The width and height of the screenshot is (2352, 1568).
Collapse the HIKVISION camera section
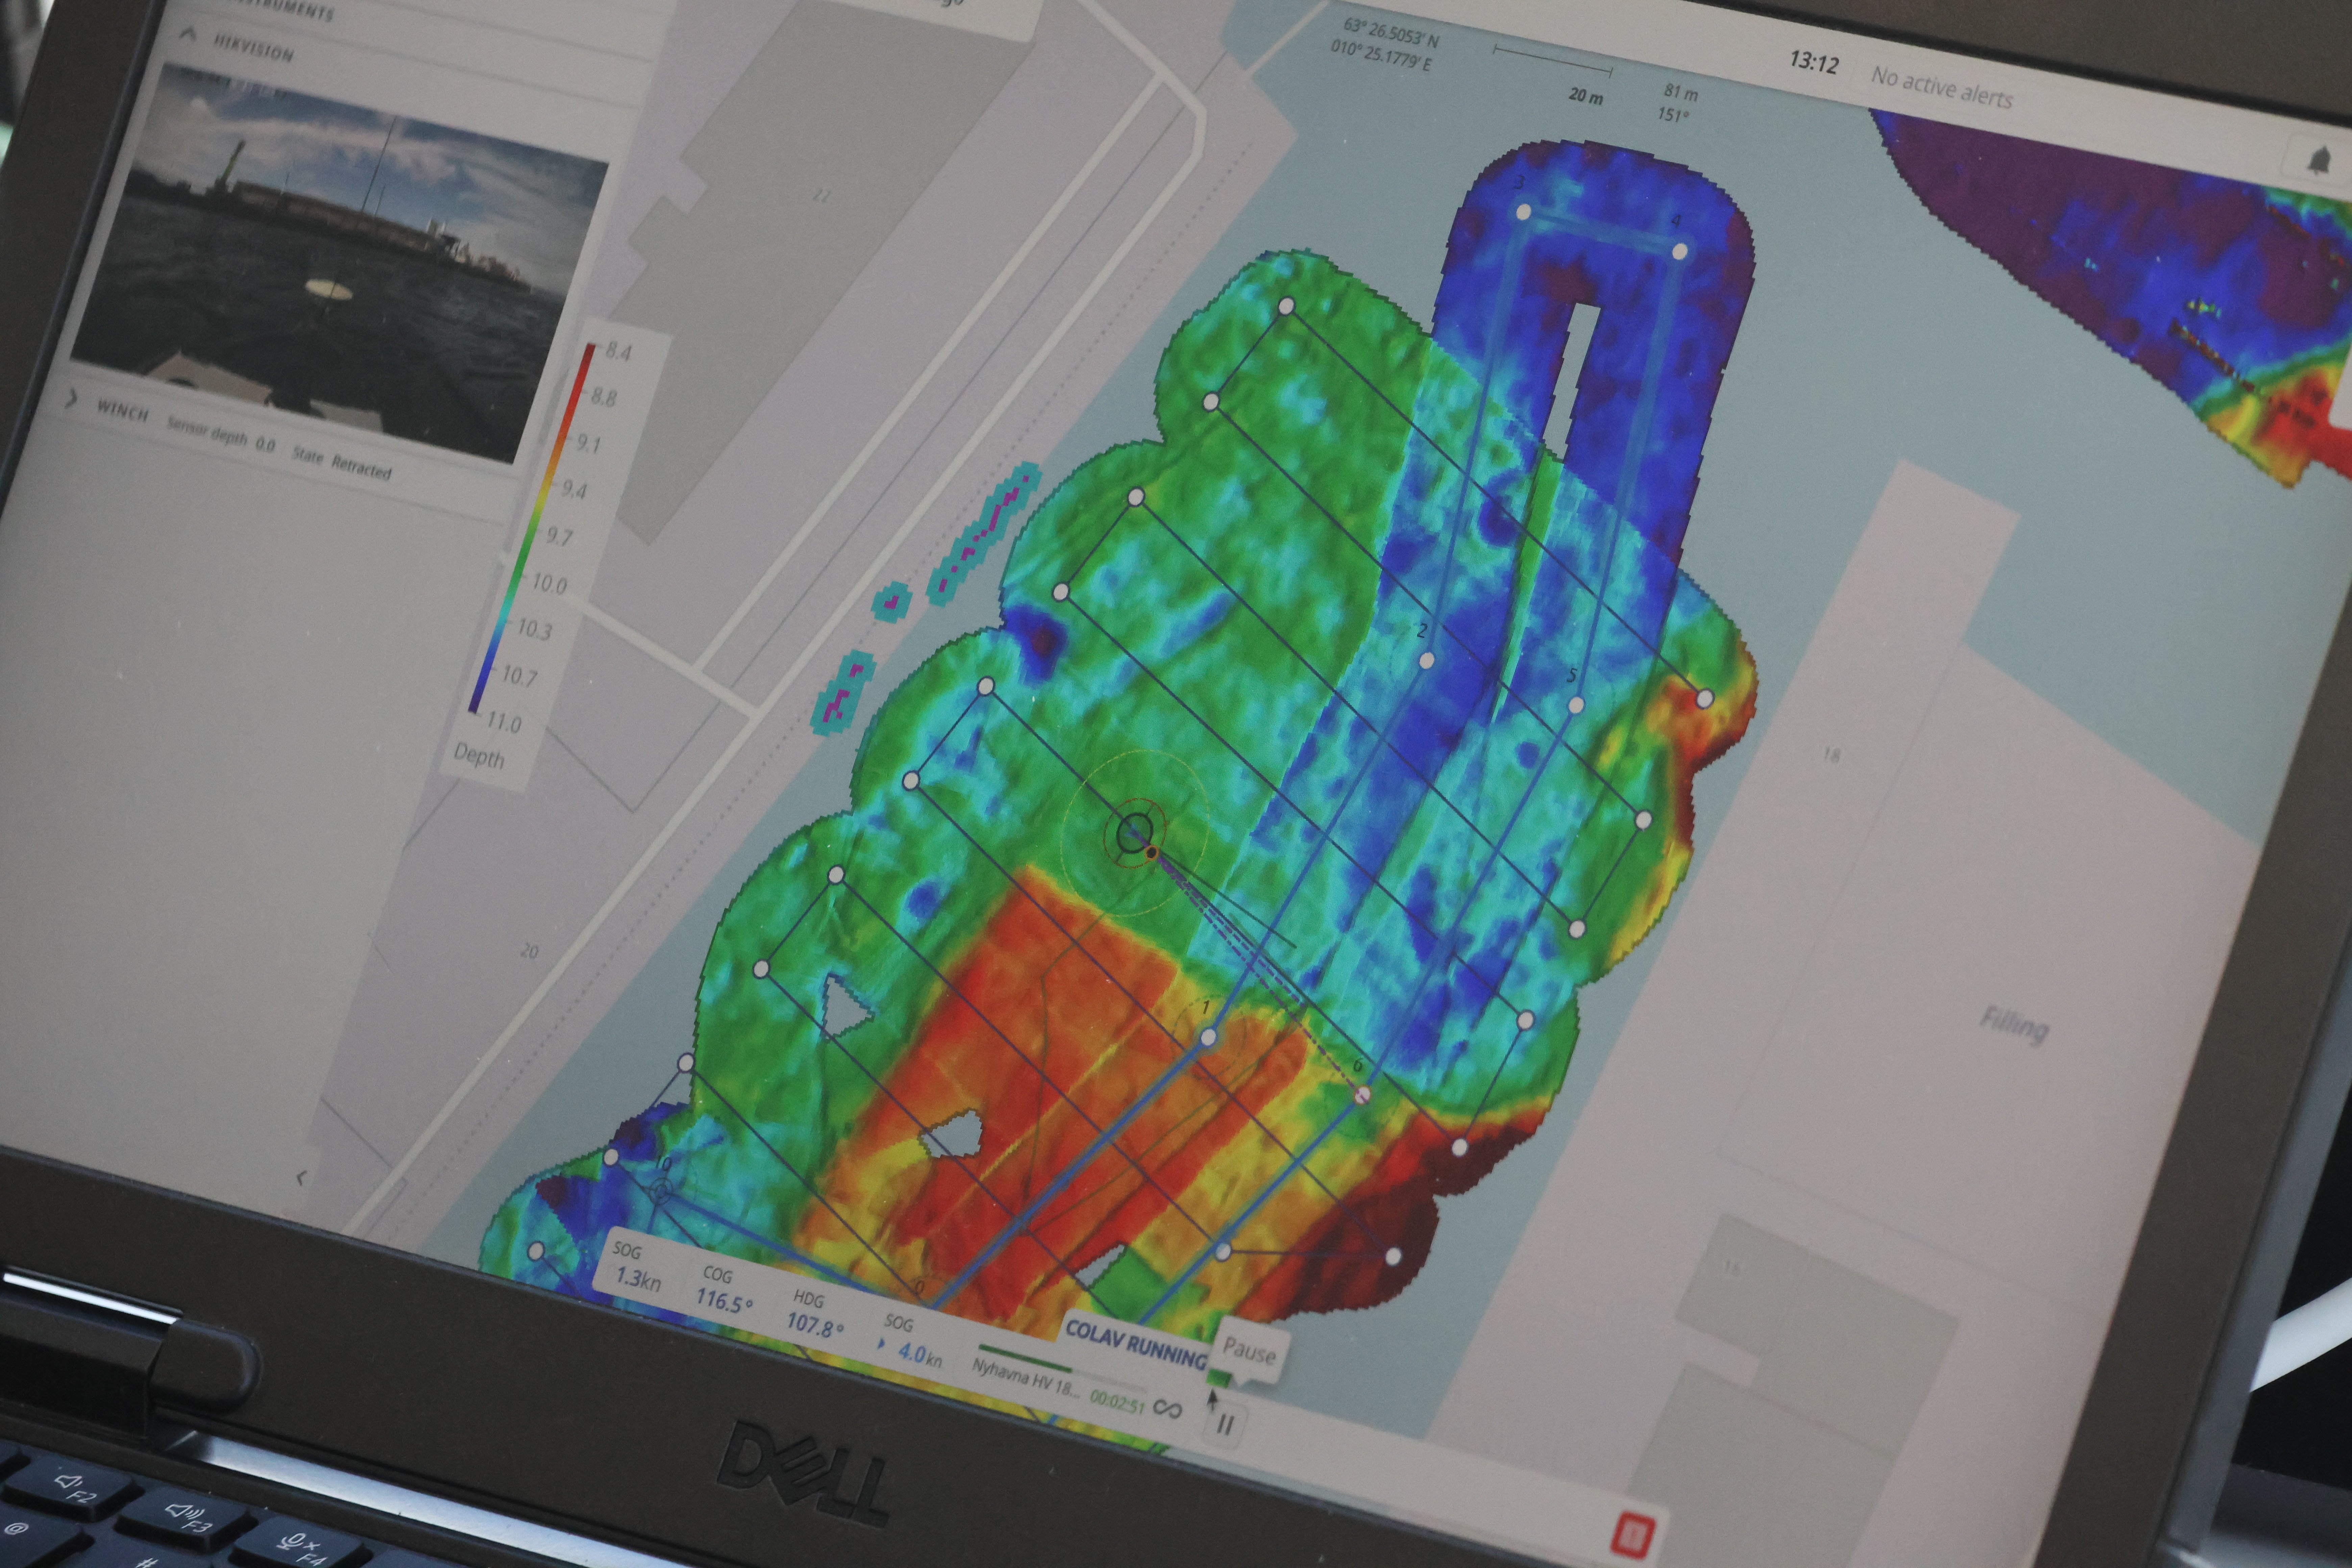tap(188, 34)
